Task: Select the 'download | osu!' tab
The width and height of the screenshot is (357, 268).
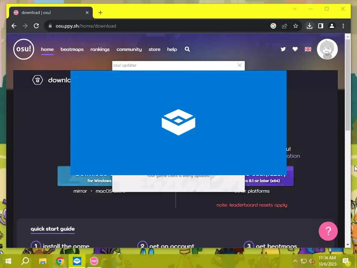Action: pyautogui.click(x=51, y=13)
